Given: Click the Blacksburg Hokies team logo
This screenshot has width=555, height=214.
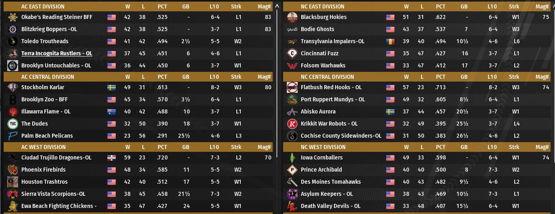Looking at the screenshot, I should pos(292,17).
